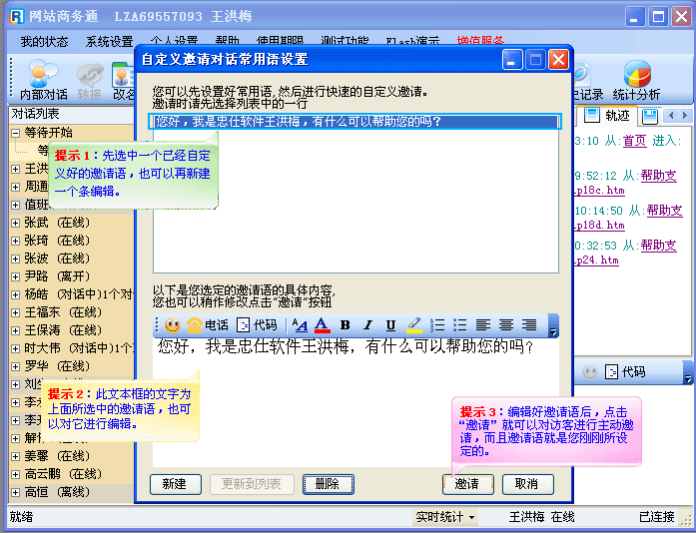Image resolution: width=696 pixels, height=533 pixels.
Task: Expand the 张武 contact tree node
Action: coord(15,222)
